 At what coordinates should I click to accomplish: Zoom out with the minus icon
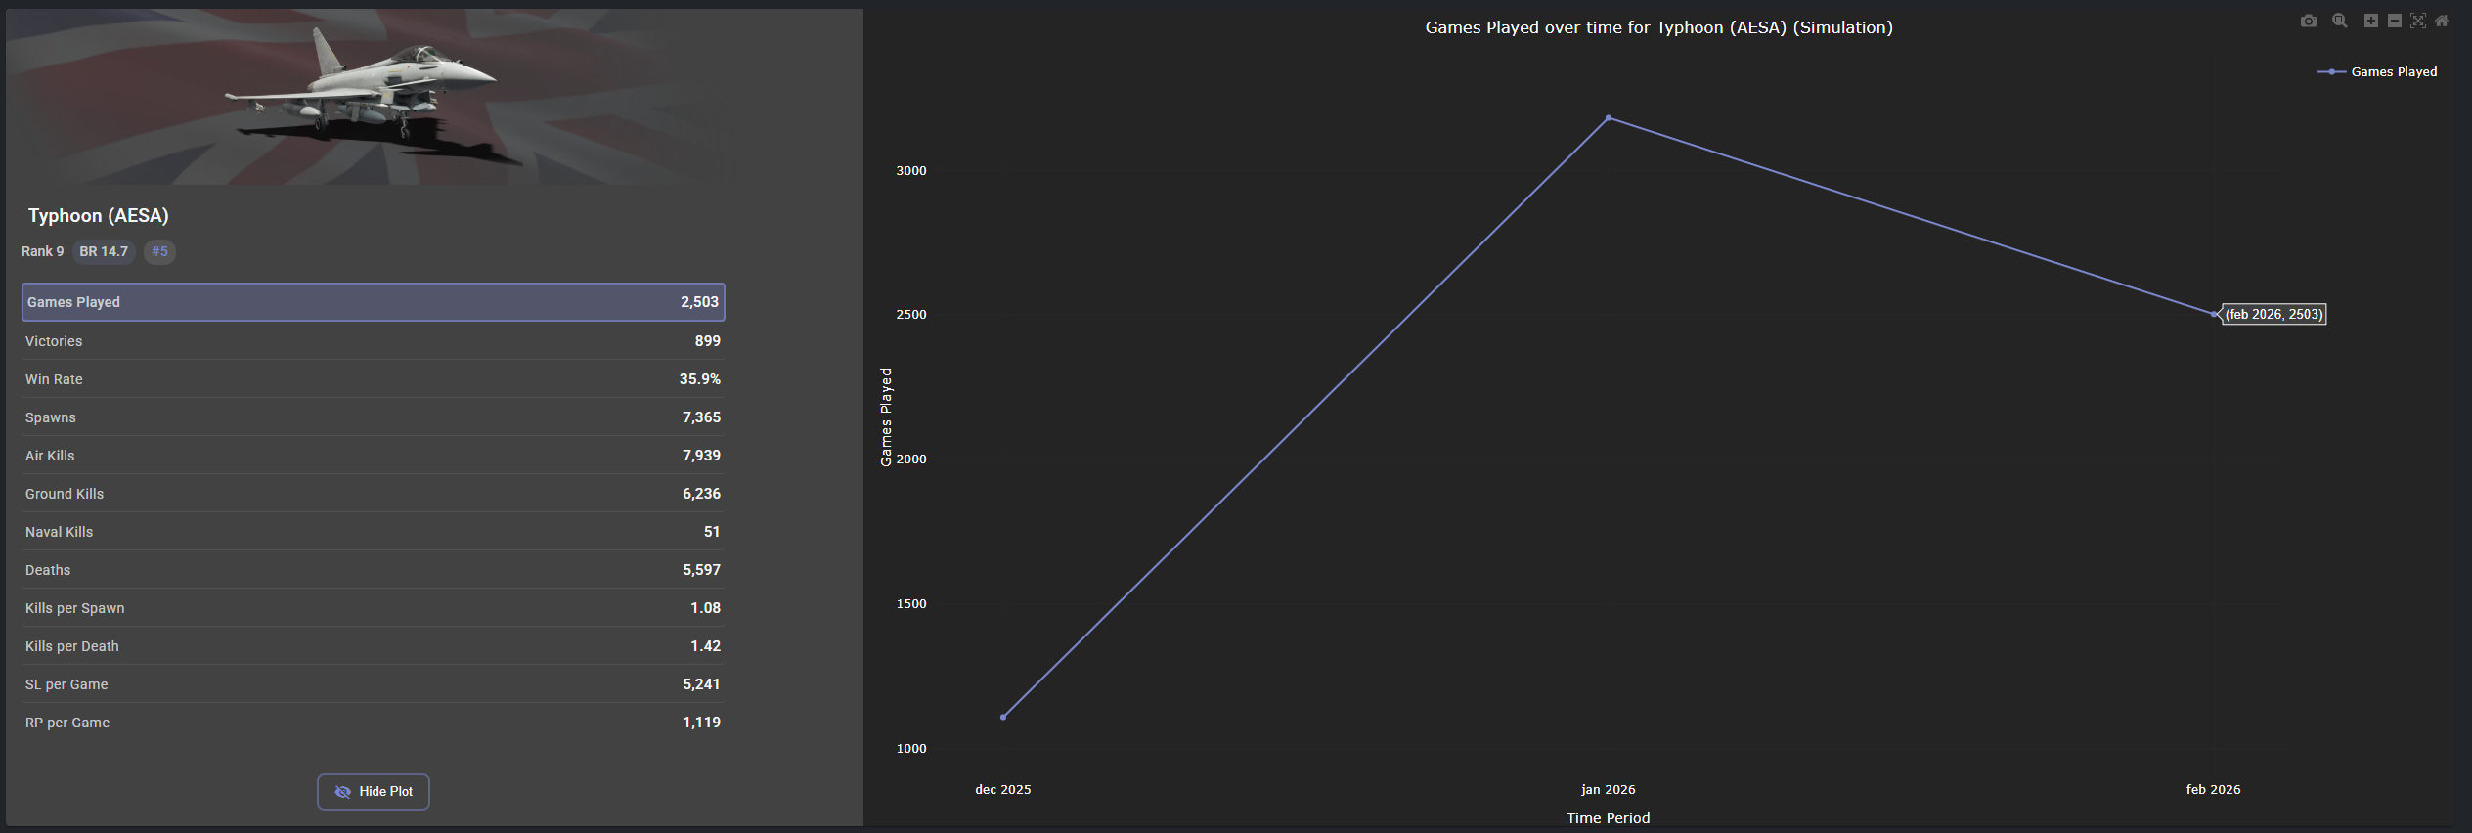[x=2394, y=21]
